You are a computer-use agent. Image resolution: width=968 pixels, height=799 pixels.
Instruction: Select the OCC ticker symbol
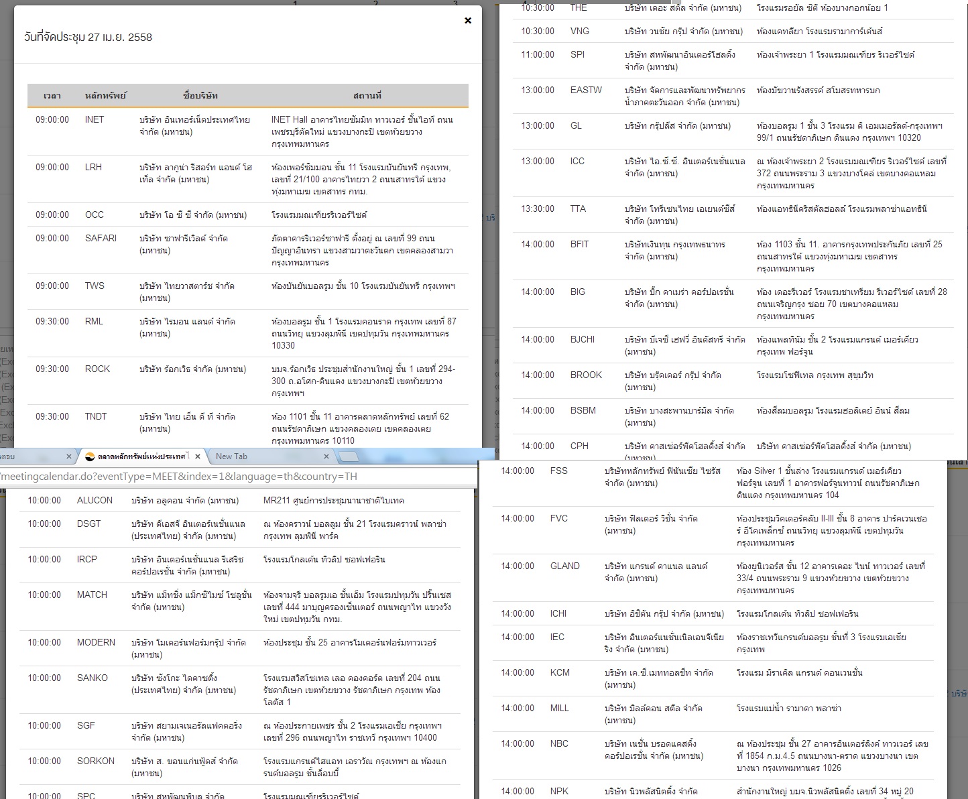(95, 215)
